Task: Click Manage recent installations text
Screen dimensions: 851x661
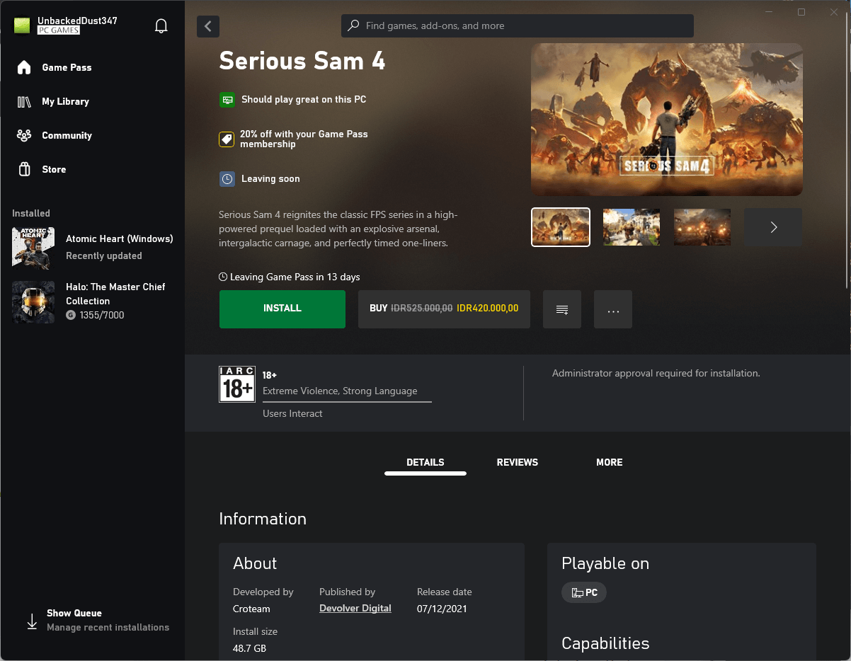Action: click(x=108, y=627)
